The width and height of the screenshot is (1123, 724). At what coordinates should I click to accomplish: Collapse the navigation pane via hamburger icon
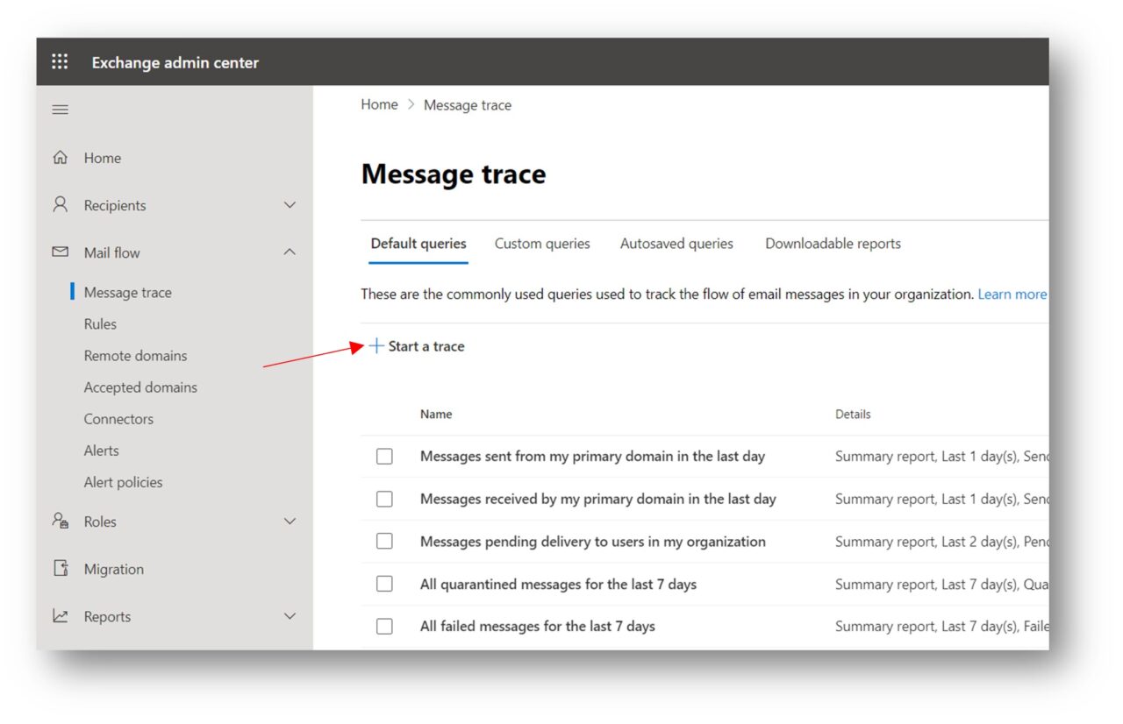[x=60, y=110]
